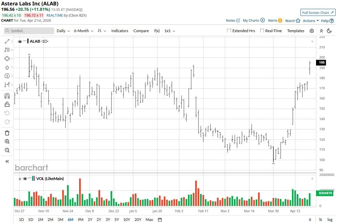Open Notes link
This screenshot has height=224, width=337.
(x=230, y=20)
